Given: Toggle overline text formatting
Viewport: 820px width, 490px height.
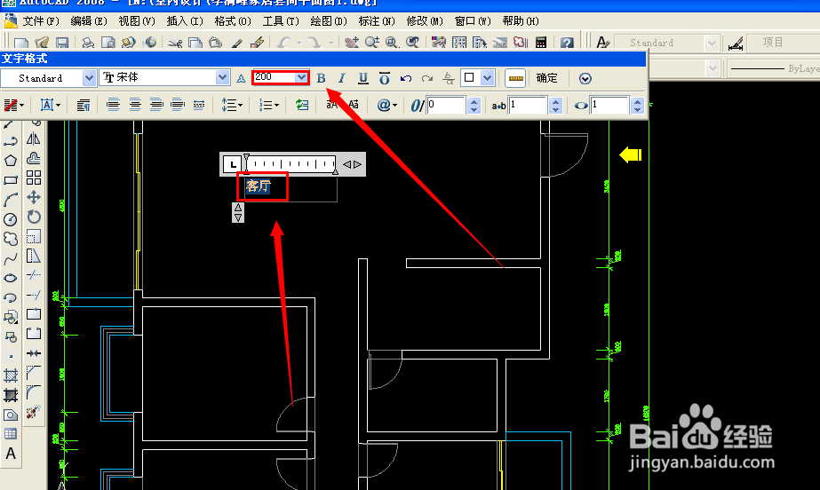Looking at the screenshot, I should (385, 78).
